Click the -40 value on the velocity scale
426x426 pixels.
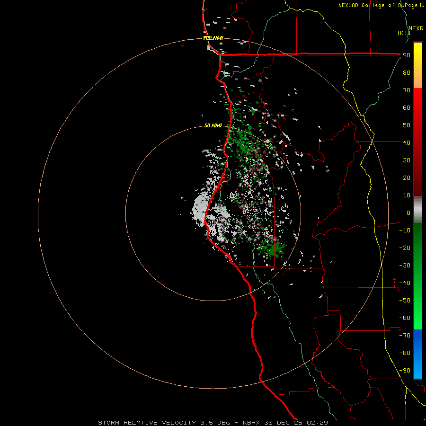pyautogui.click(x=405, y=283)
